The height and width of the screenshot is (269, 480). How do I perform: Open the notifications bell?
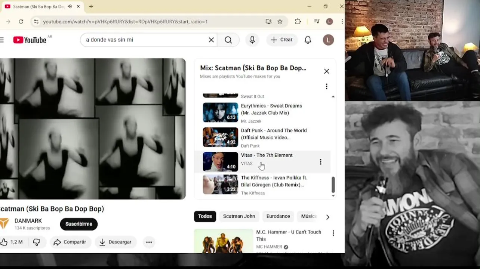pyautogui.click(x=308, y=40)
